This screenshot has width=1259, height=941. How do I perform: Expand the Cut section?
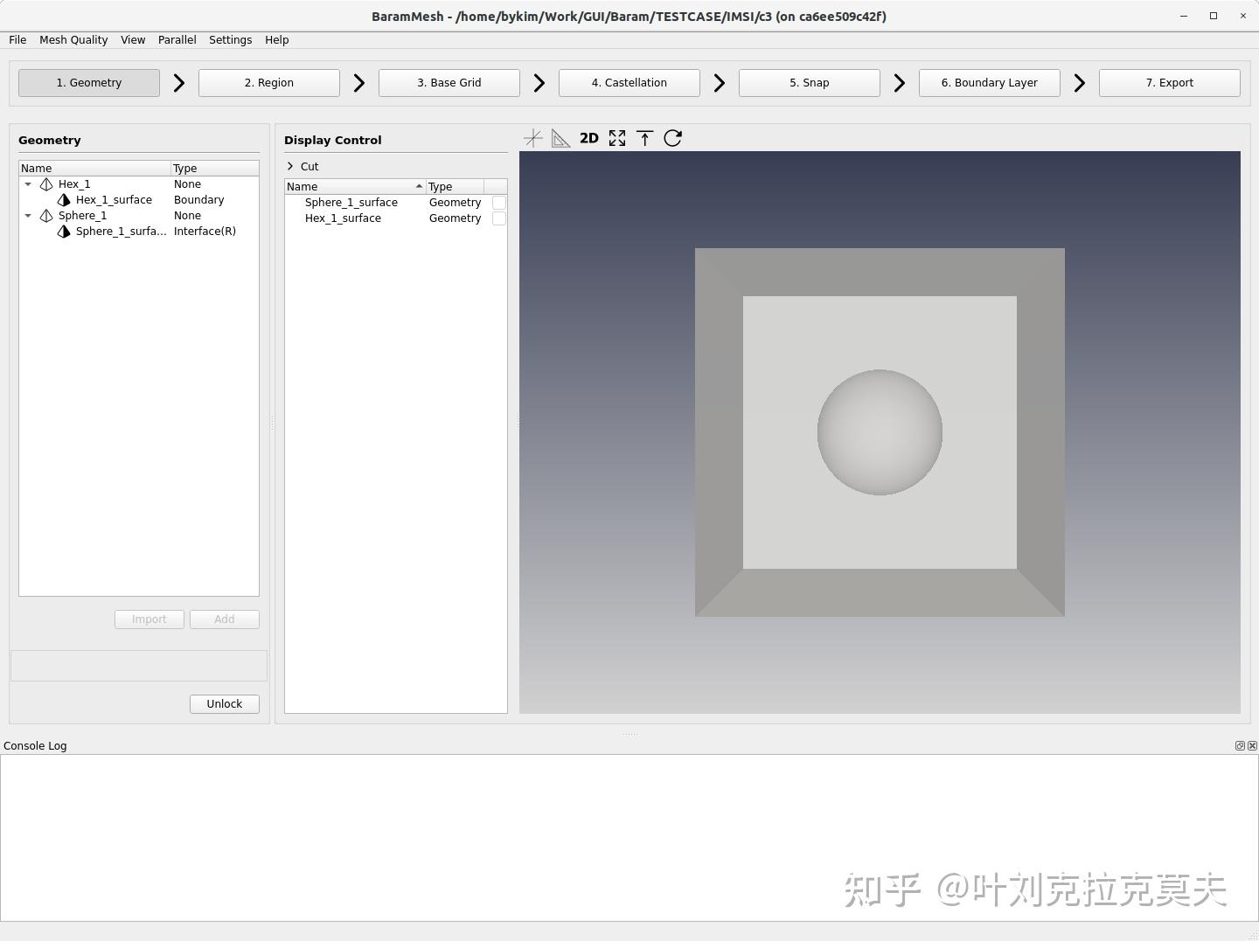[x=290, y=166]
